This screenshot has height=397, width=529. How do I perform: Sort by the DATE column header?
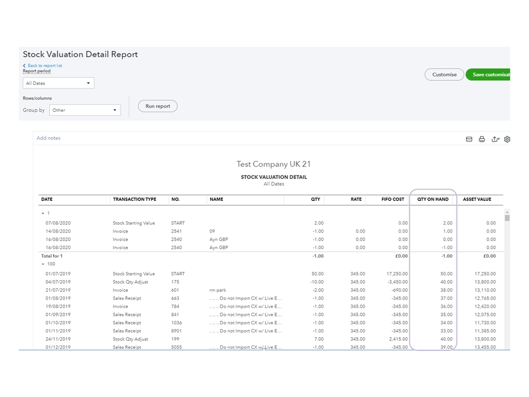tap(47, 199)
